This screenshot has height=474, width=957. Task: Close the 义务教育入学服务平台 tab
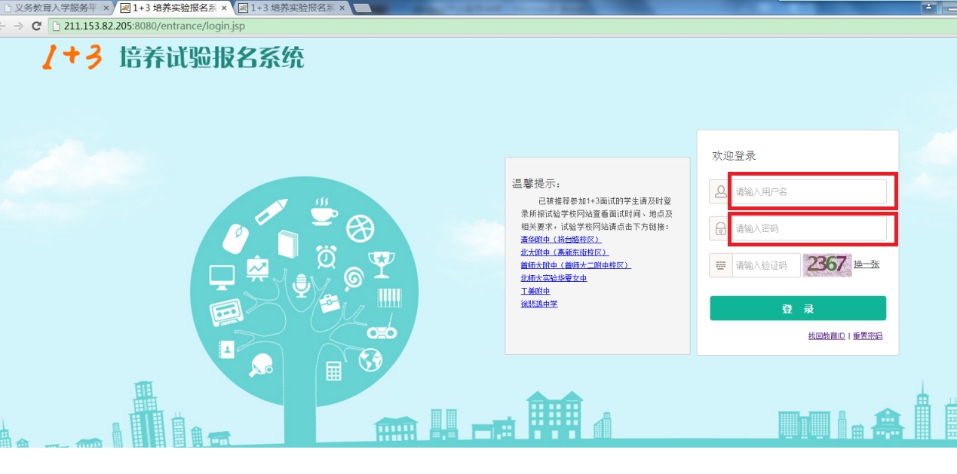coord(106,8)
